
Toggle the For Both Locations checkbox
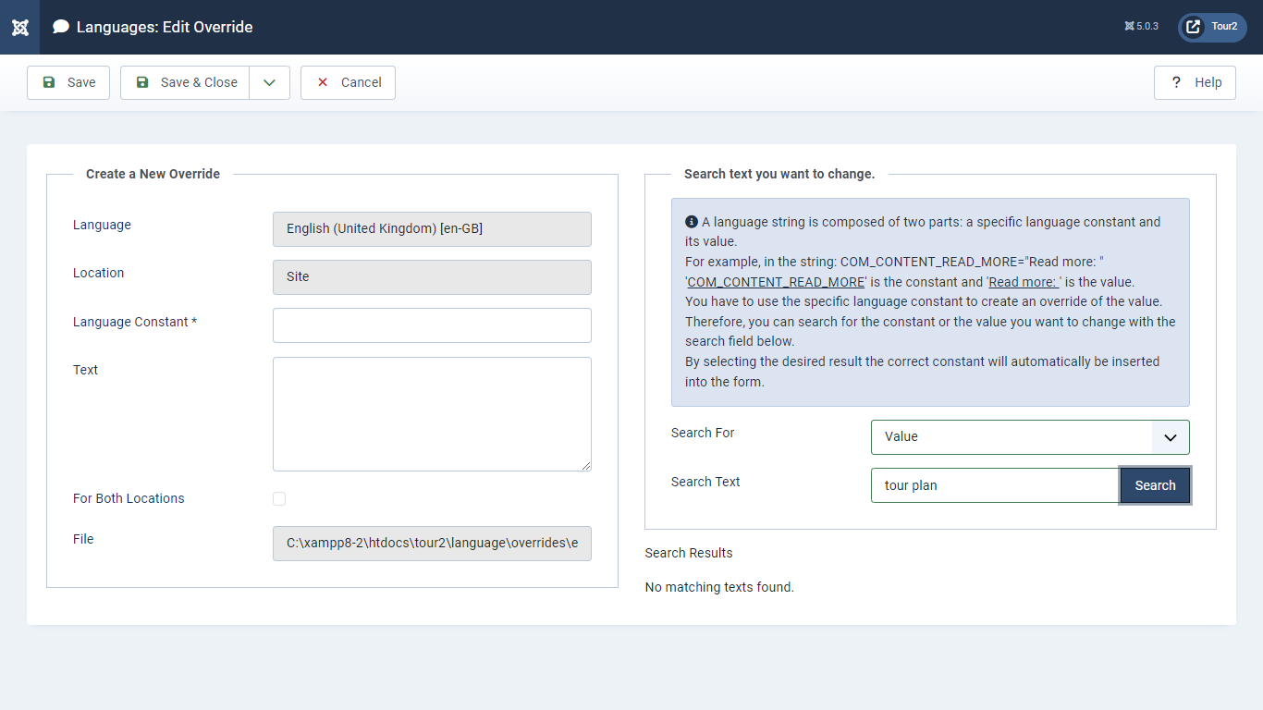(279, 499)
